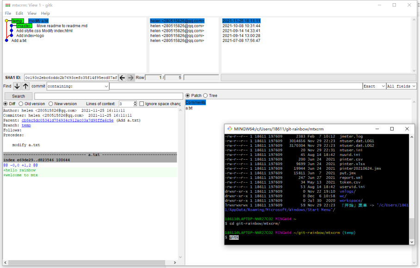This screenshot has width=420, height=268.
Task: Click the diff Search text field
Action: 109,96
